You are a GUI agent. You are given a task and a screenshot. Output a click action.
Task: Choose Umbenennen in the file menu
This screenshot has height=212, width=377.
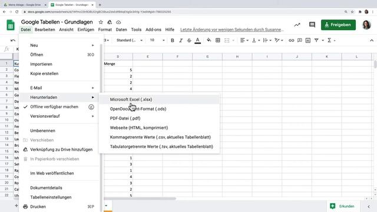pyautogui.click(x=59, y=131)
